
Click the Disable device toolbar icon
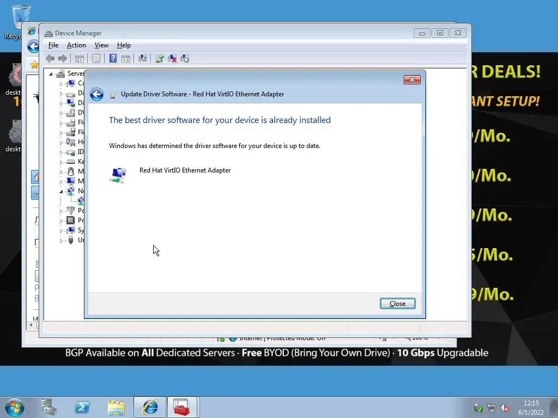[185, 59]
